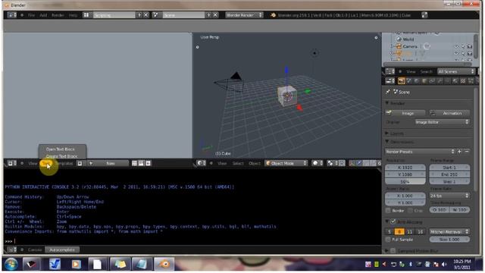The image size is (485, 273).
Task: Open the Text menu in text editor header
Action: tap(46, 163)
